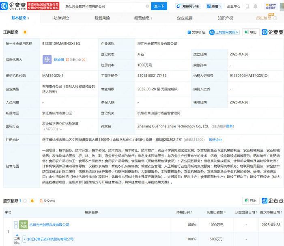284x246 pixels.
Task: Open 工商官网快照 link
Action: pos(224,32)
